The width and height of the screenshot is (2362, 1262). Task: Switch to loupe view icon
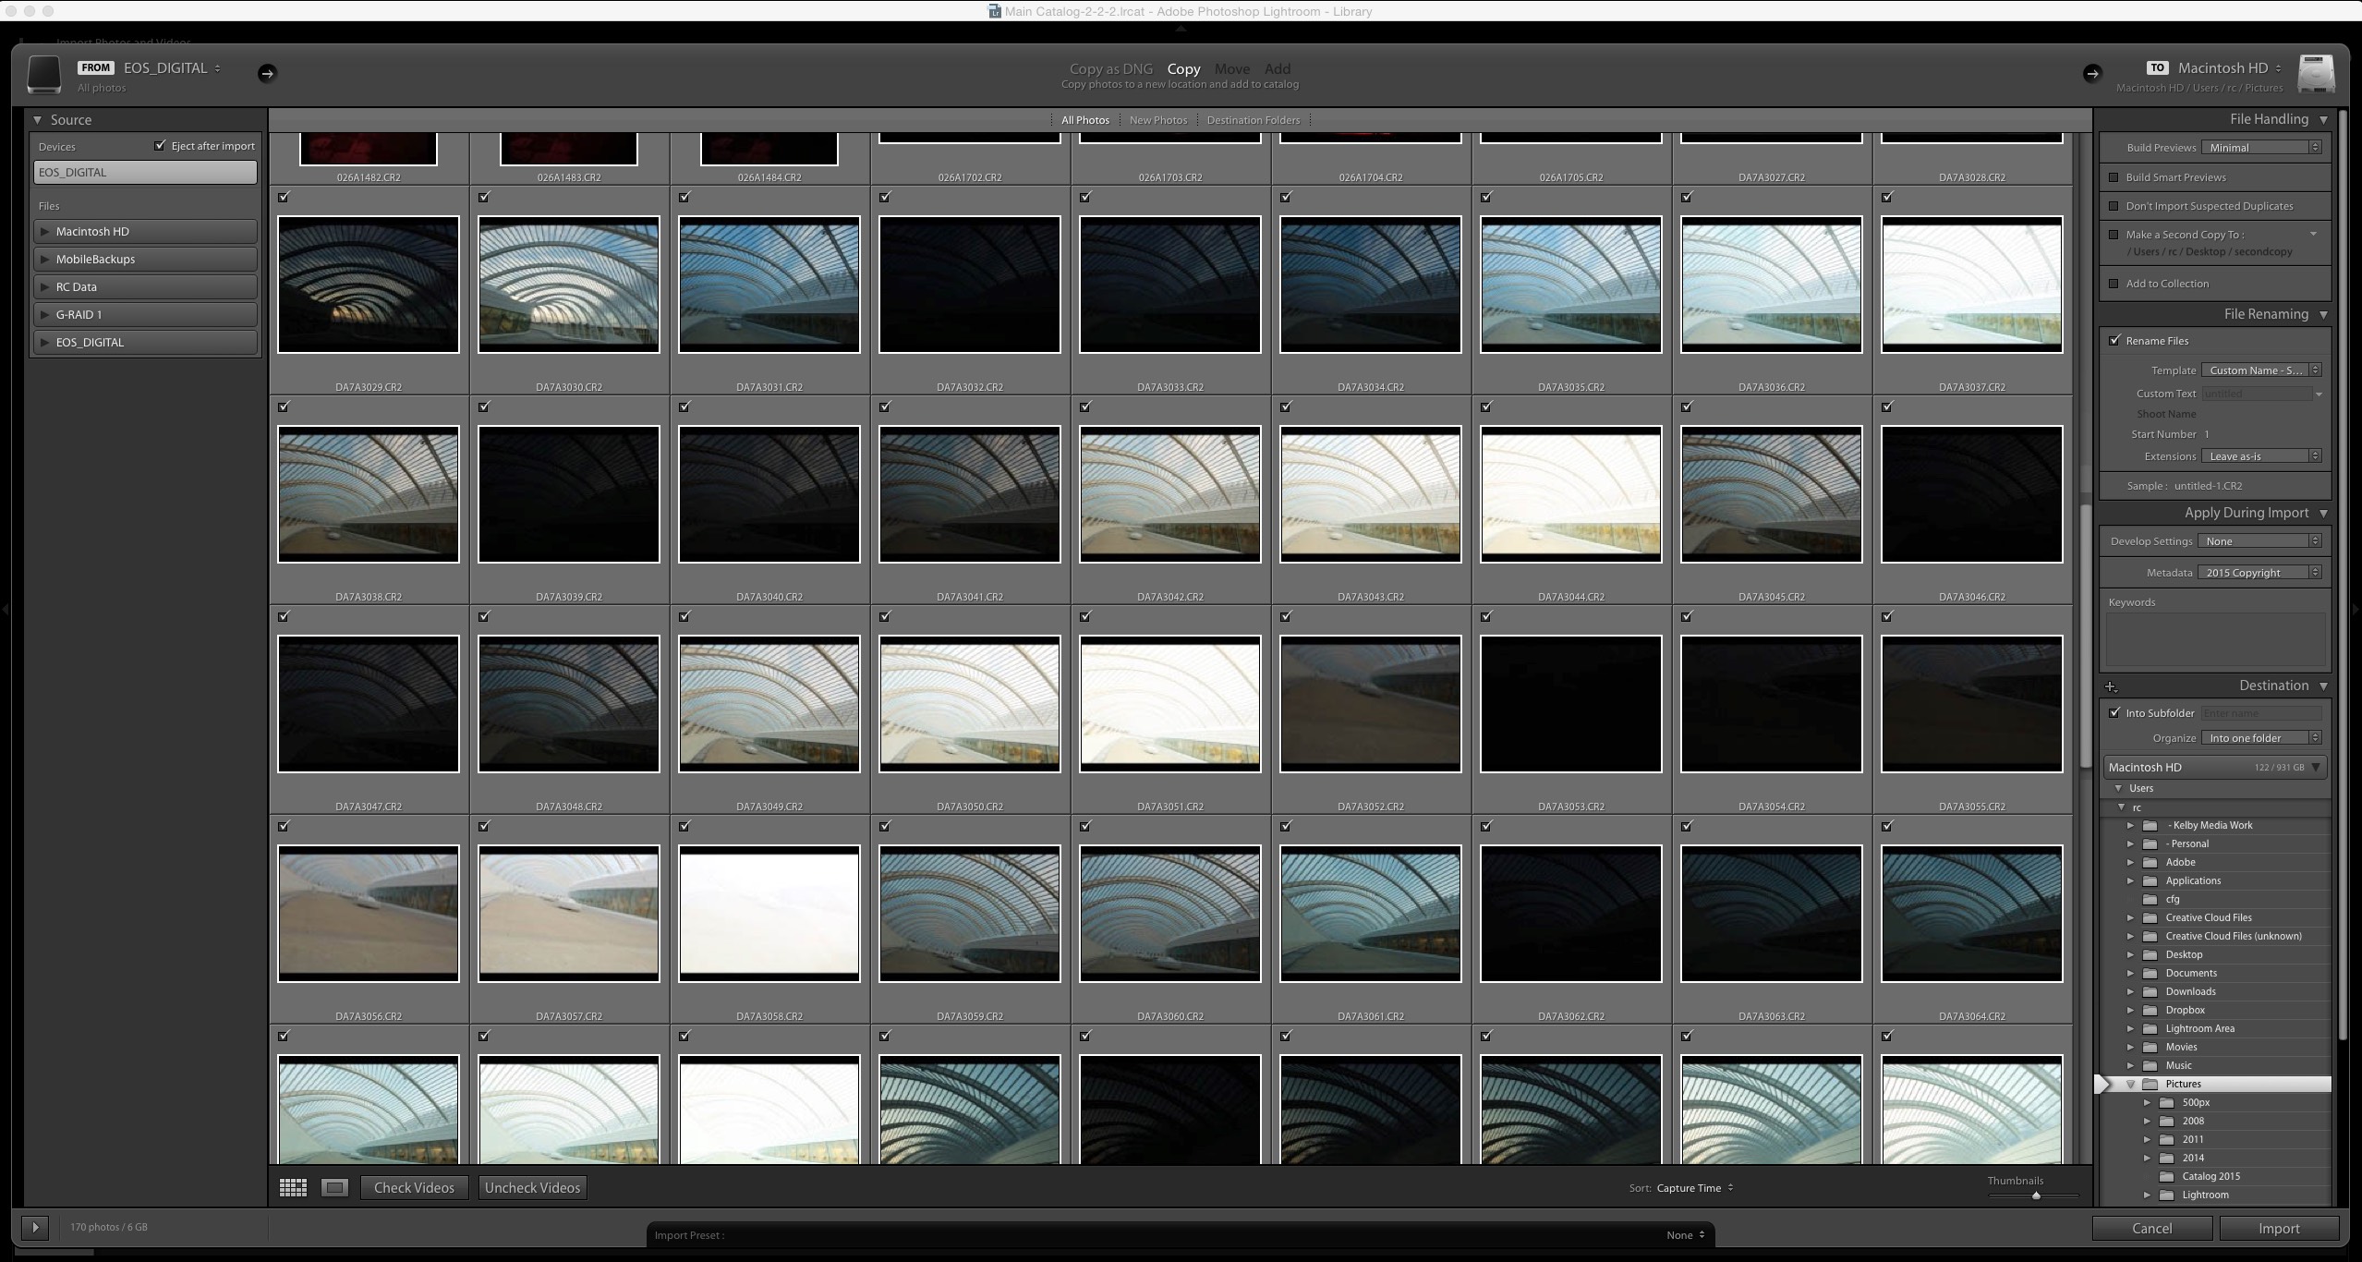point(334,1188)
